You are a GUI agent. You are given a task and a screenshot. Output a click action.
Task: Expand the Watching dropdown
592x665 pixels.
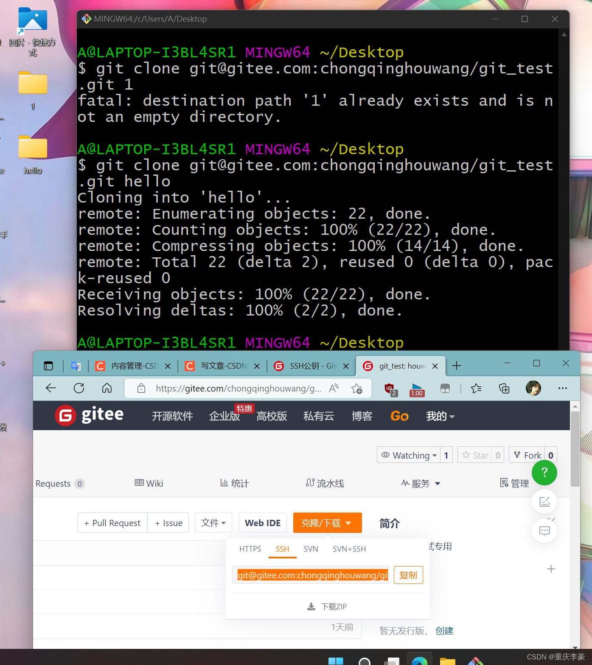pyautogui.click(x=409, y=455)
